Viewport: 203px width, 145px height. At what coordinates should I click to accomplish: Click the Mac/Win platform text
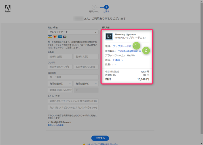click(131, 56)
